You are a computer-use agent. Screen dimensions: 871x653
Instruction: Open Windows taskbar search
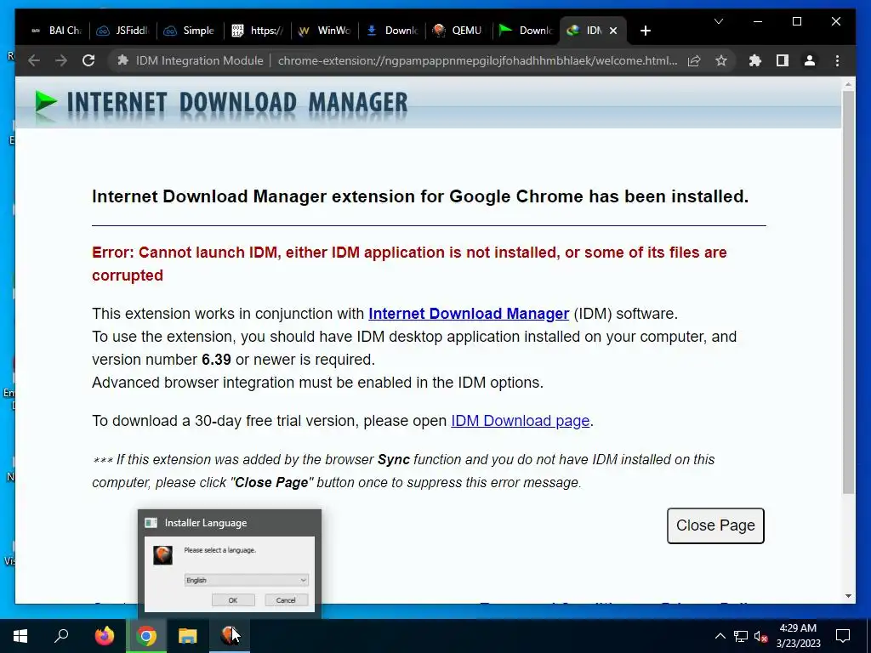tap(61, 636)
